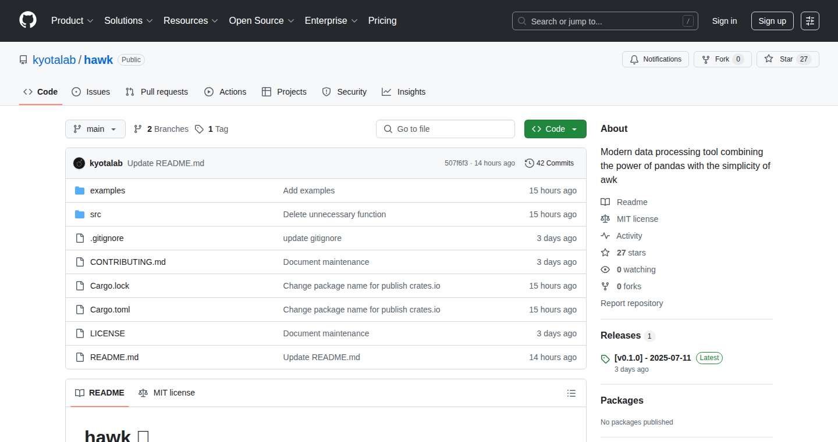Switch to the Pull requests tab
Screen dimensions: 838x442
click(157, 92)
